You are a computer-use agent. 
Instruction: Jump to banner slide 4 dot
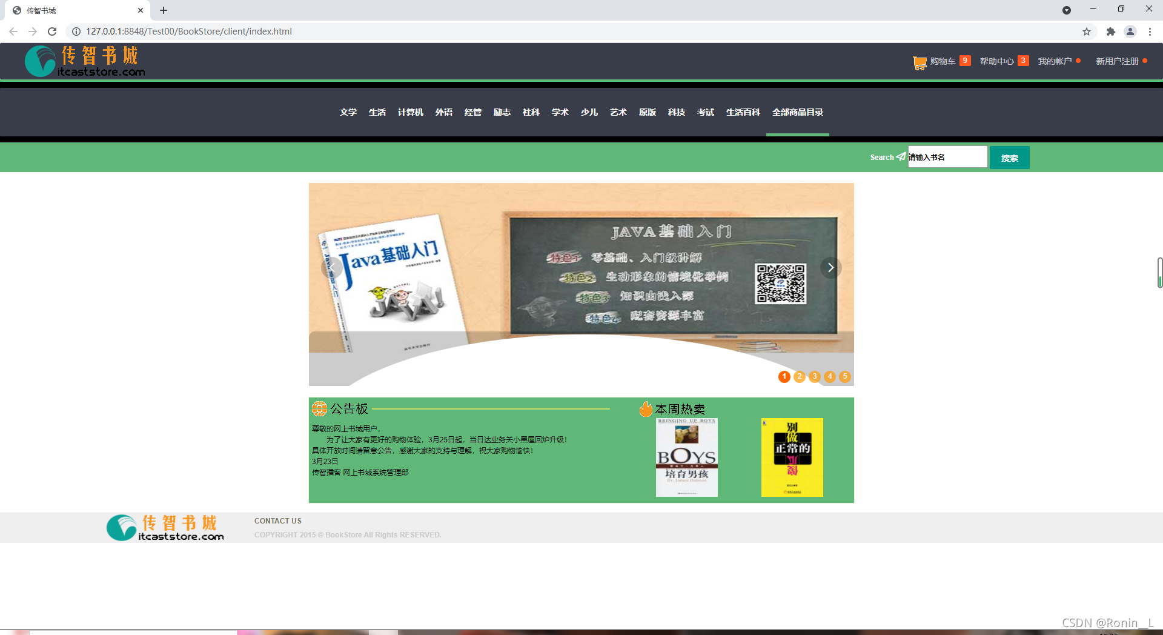[x=830, y=377]
